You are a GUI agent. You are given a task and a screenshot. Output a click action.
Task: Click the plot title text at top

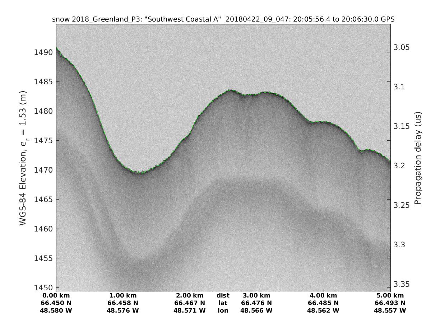pos(223,19)
